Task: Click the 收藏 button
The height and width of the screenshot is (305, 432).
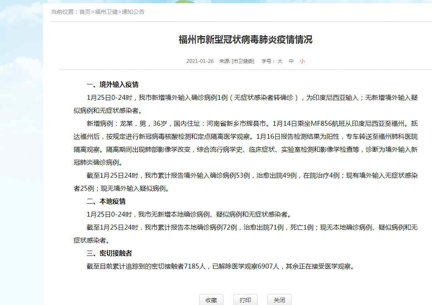Action: pos(211,300)
